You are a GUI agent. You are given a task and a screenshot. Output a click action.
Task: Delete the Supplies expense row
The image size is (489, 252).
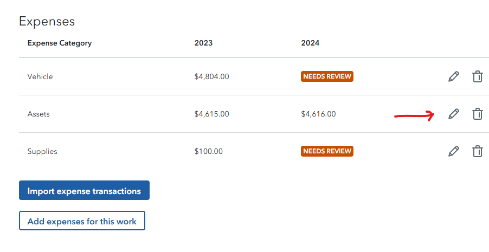pyautogui.click(x=477, y=151)
